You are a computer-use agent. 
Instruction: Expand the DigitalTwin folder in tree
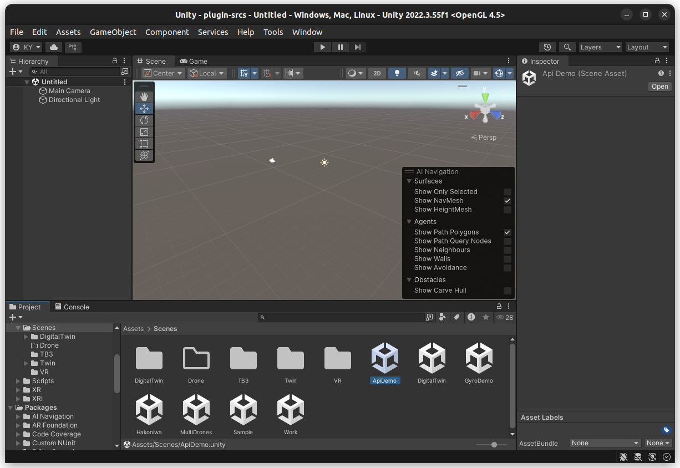coord(26,337)
